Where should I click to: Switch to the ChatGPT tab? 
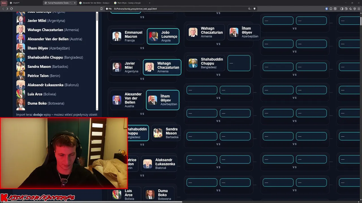pyautogui.click(x=25, y=3)
